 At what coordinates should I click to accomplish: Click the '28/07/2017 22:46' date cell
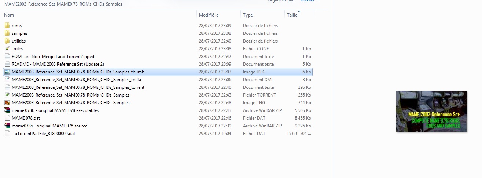coord(215,118)
